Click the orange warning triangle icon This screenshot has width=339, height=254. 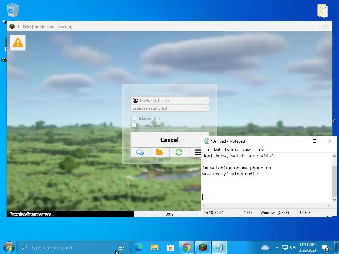click(18, 43)
